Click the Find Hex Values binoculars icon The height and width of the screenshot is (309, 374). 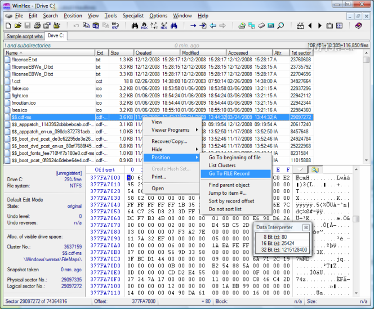(x=144, y=25)
